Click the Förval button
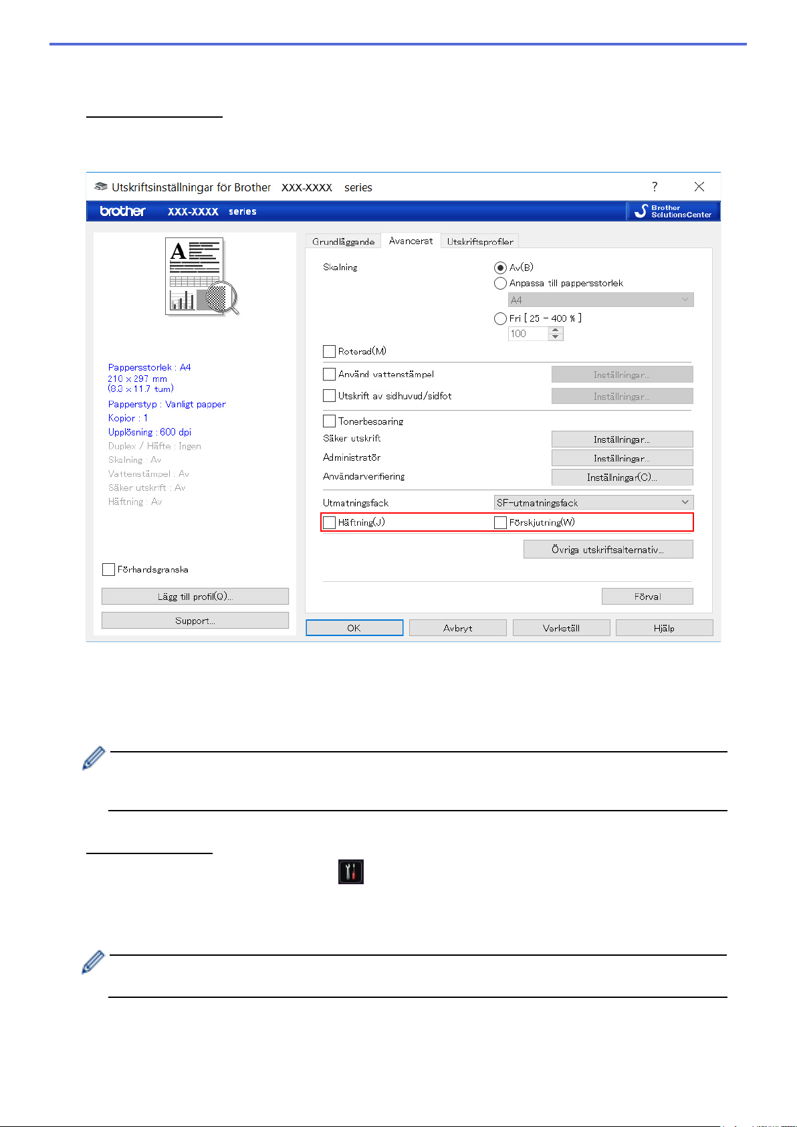797x1127 pixels. click(x=647, y=597)
